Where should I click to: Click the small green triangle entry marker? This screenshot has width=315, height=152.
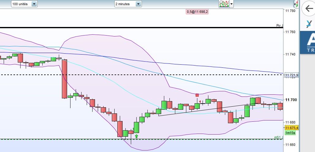tap(134, 129)
